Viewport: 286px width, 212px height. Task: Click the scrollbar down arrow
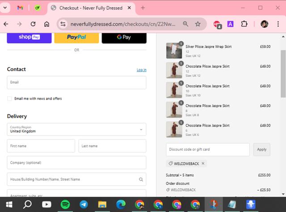coord(283,194)
